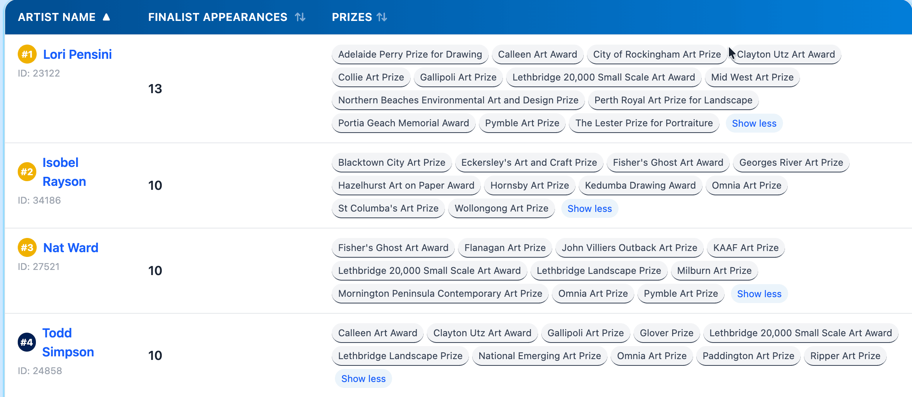912x397 pixels.
Task: Click the #1 rank badge
Action: [27, 54]
